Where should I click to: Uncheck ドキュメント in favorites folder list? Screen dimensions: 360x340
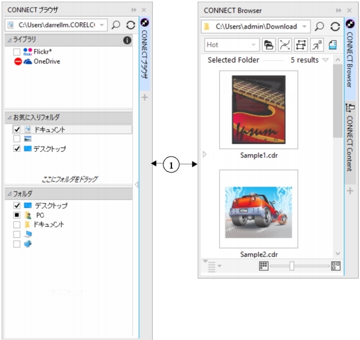(17, 130)
